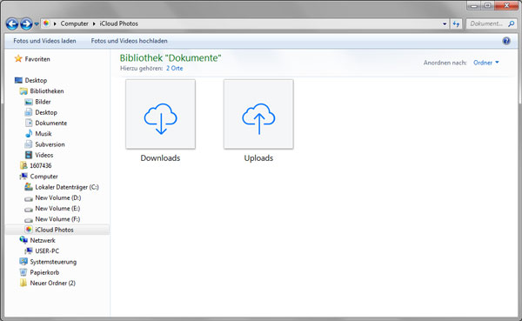Click the Subversion library icon

[29, 144]
